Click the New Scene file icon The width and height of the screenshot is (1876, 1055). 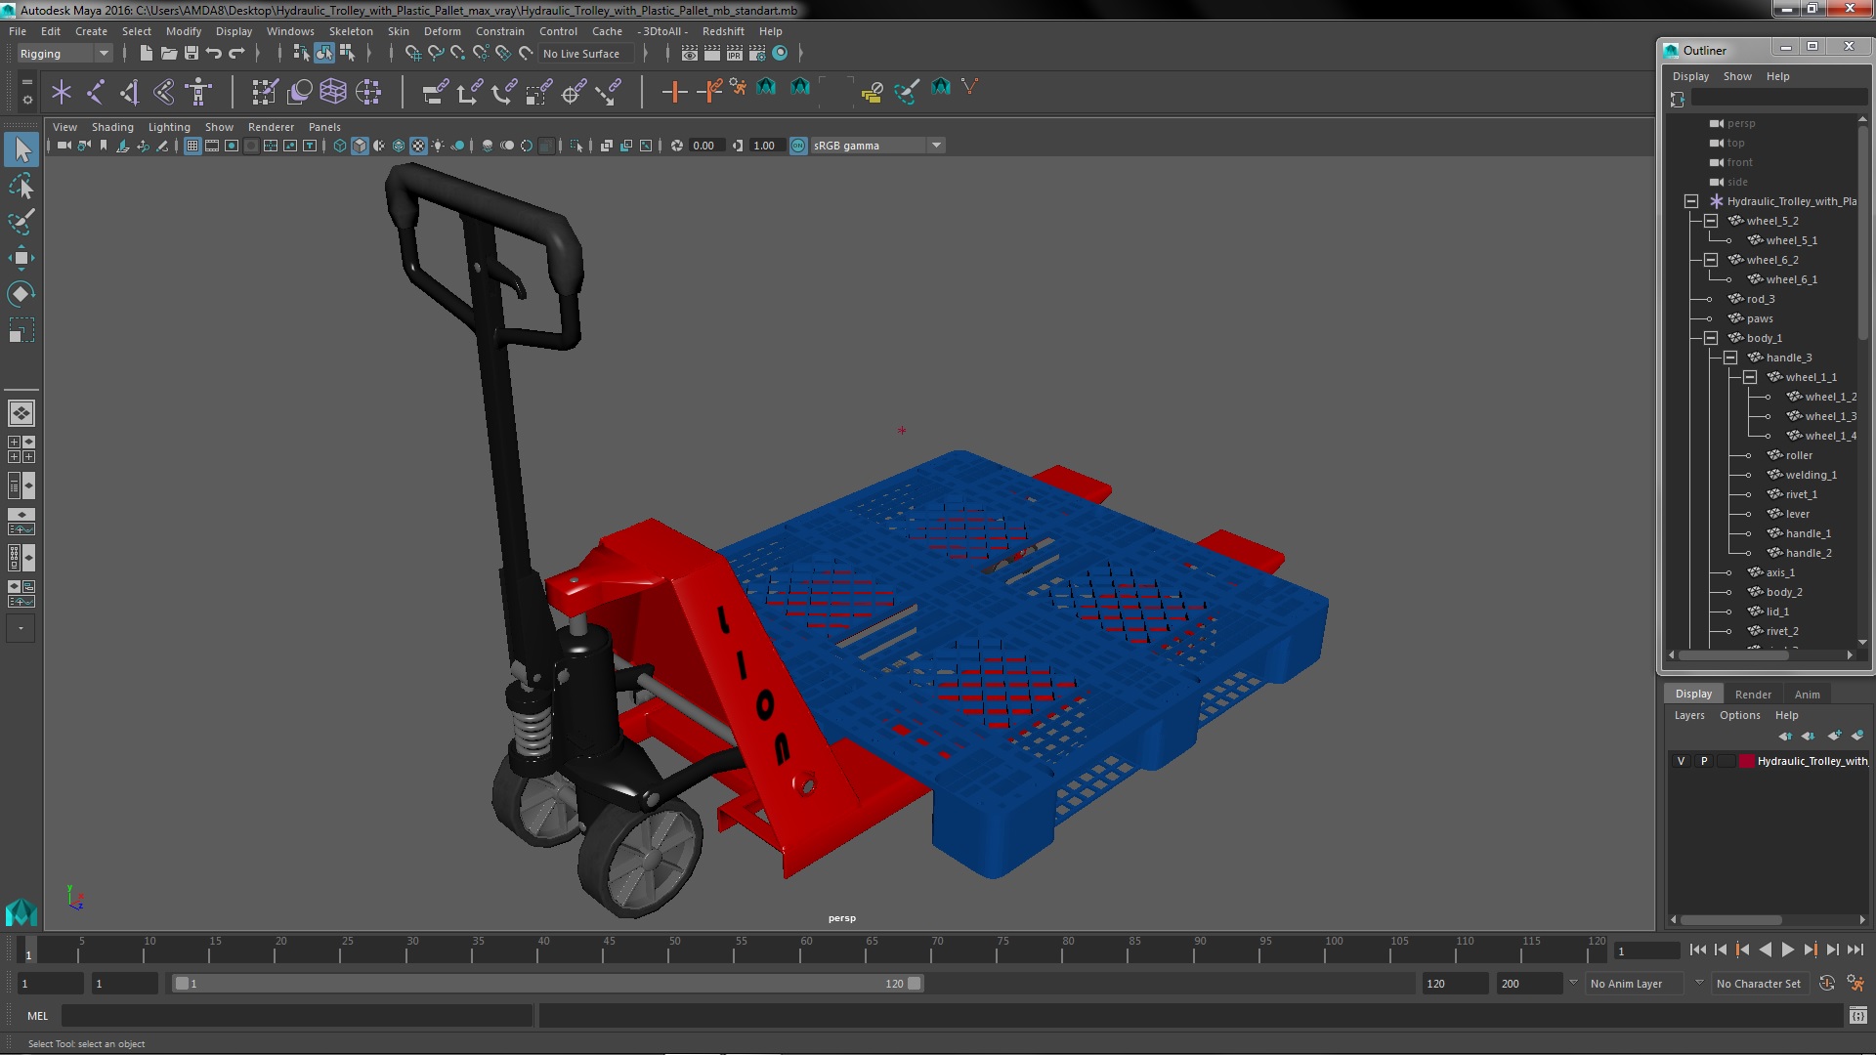146,53
